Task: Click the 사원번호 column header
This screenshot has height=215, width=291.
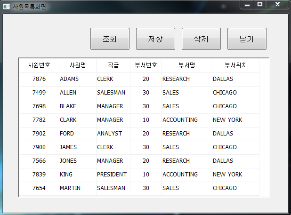Action: click(39, 65)
